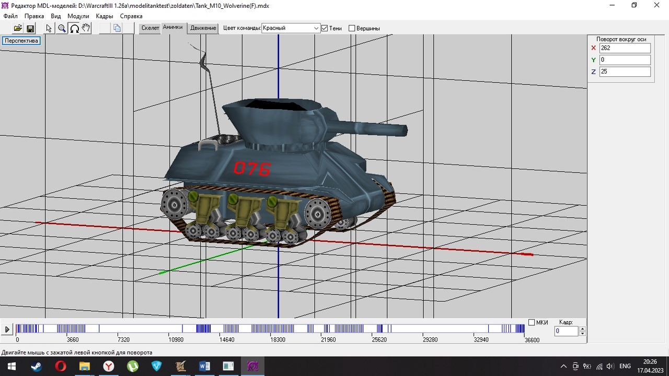Click the Перспектива view button
The height and width of the screenshot is (376, 669).
[x=21, y=40]
